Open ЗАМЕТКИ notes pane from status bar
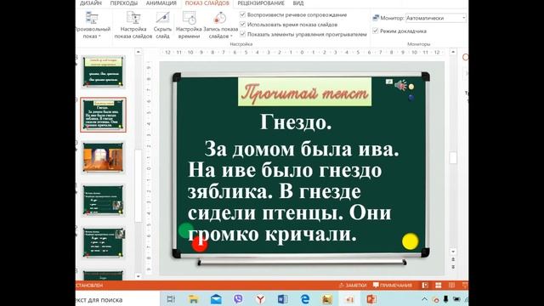 pos(353,286)
